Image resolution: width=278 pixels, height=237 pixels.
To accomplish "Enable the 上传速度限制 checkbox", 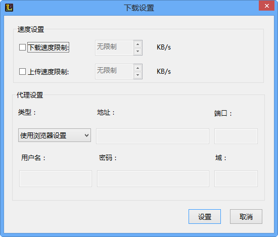I will pyautogui.click(x=22, y=72).
